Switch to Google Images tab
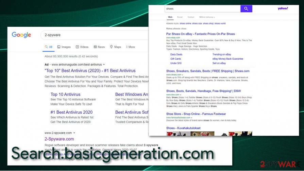The width and height of the screenshot is (304, 171). pos(64,47)
